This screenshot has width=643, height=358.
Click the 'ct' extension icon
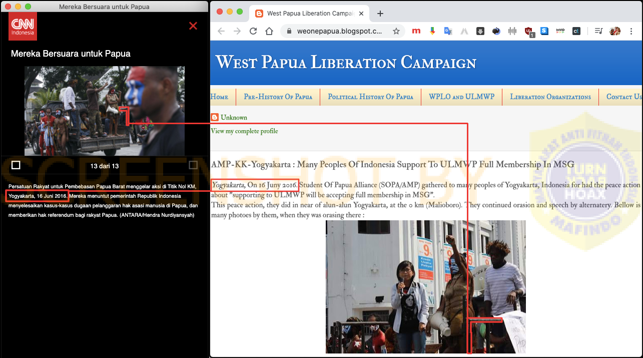[x=576, y=31]
